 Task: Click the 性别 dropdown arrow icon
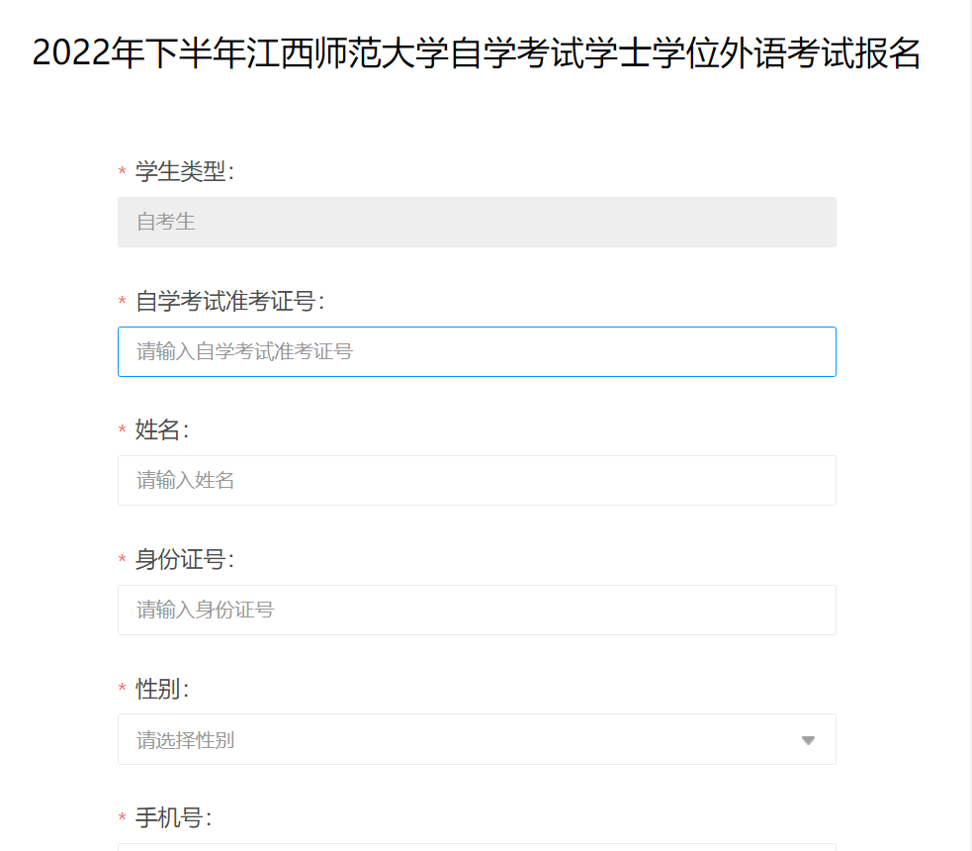click(x=808, y=740)
